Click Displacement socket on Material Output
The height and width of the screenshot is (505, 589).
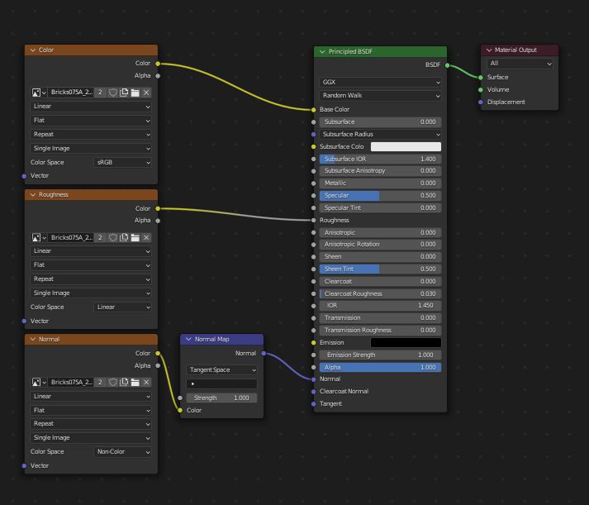tap(481, 102)
